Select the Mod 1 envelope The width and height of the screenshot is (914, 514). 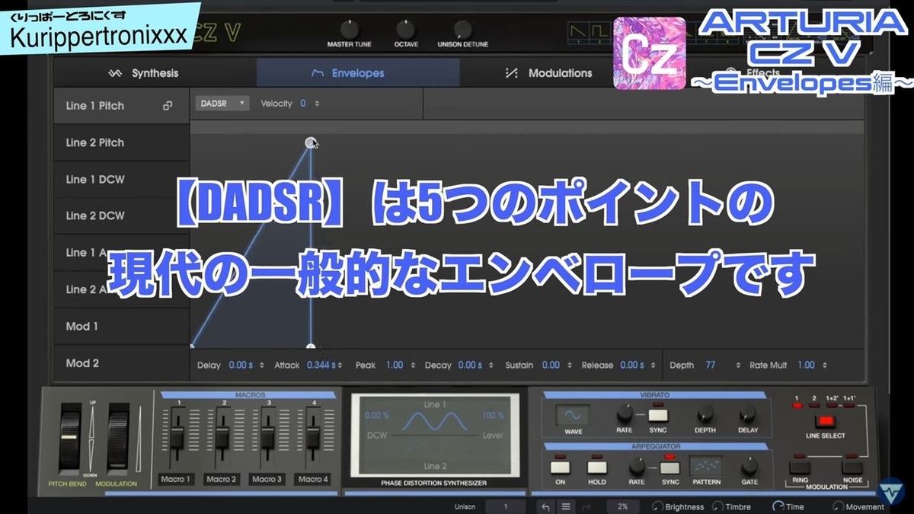(122, 326)
